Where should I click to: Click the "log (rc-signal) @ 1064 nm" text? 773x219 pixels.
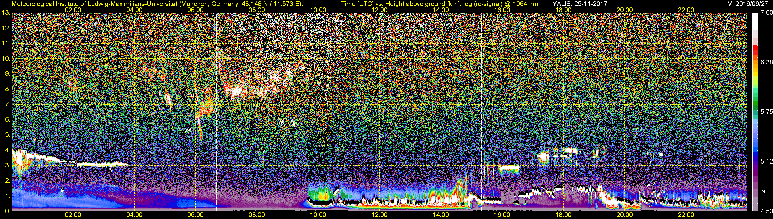coord(501,4)
